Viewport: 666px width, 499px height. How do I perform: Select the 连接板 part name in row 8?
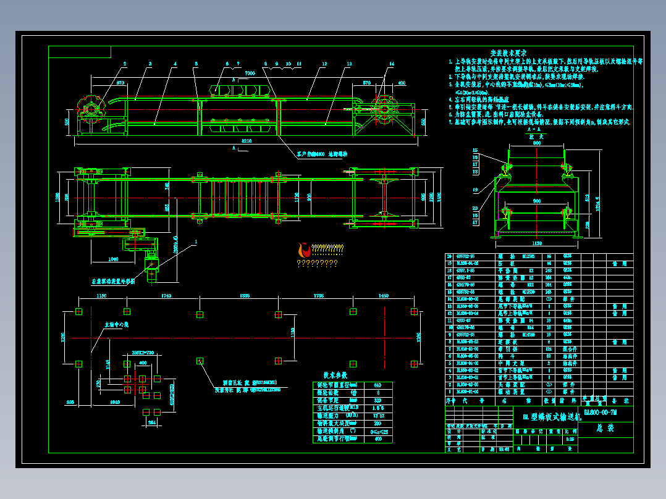(x=507, y=342)
